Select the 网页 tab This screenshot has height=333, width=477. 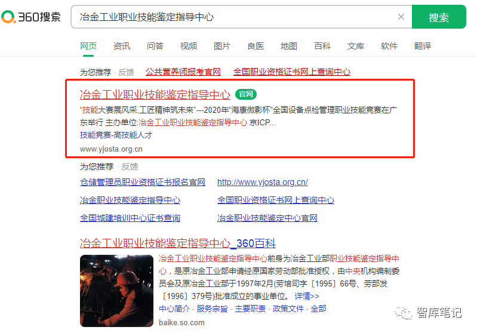point(88,46)
